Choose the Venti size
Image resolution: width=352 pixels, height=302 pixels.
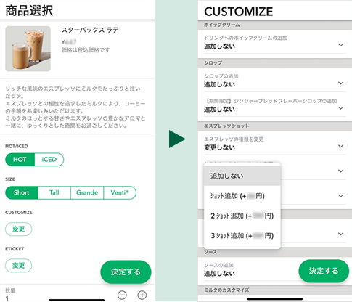pyautogui.click(x=120, y=192)
